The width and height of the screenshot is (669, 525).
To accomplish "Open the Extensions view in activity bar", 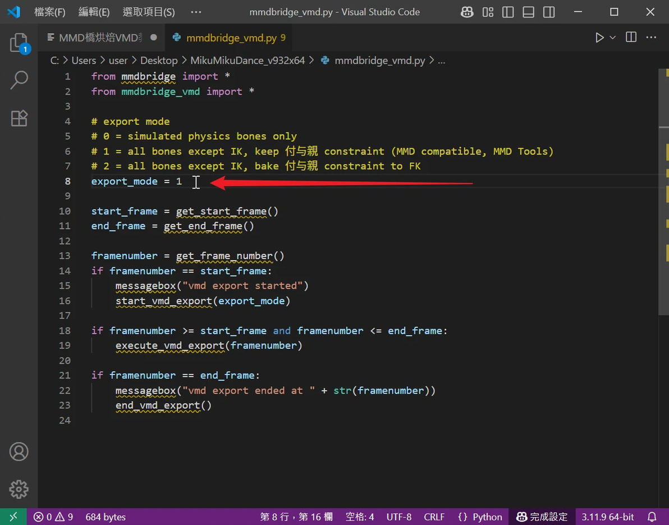I will coord(19,118).
